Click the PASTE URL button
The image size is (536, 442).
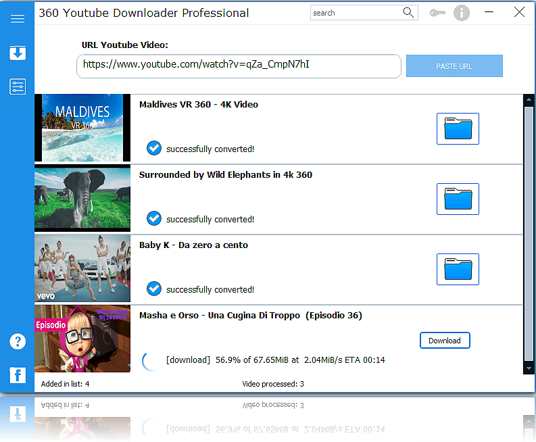click(454, 66)
